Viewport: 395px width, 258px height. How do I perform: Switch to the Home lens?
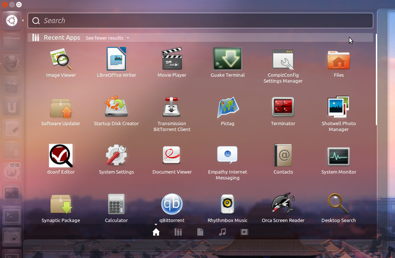156,232
